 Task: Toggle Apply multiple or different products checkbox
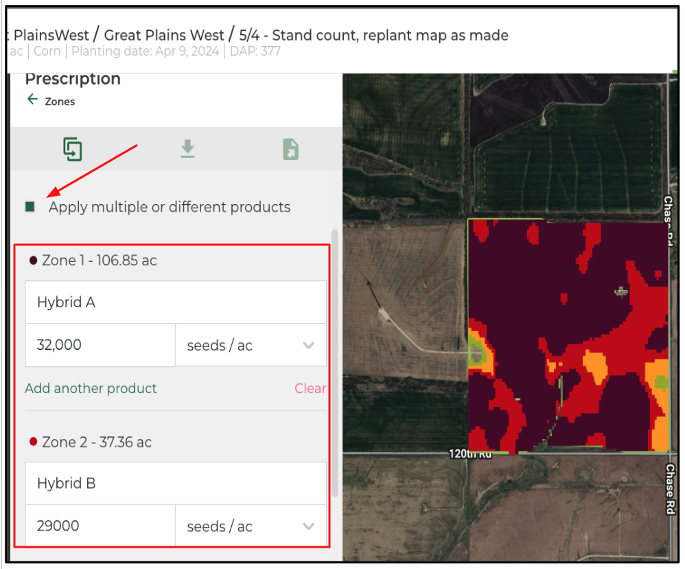pyautogui.click(x=30, y=207)
